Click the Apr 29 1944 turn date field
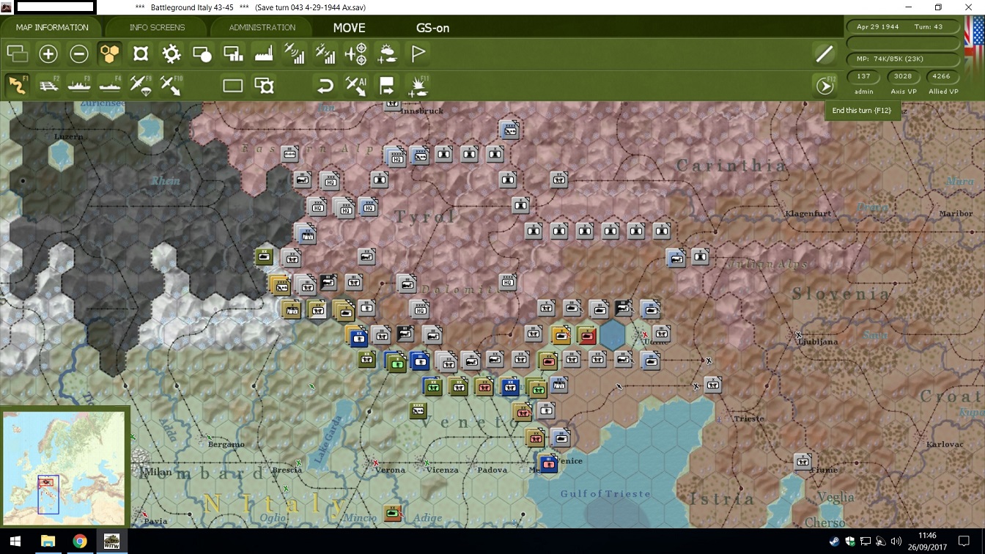Viewport: 985px width, 554px height. (x=903, y=26)
